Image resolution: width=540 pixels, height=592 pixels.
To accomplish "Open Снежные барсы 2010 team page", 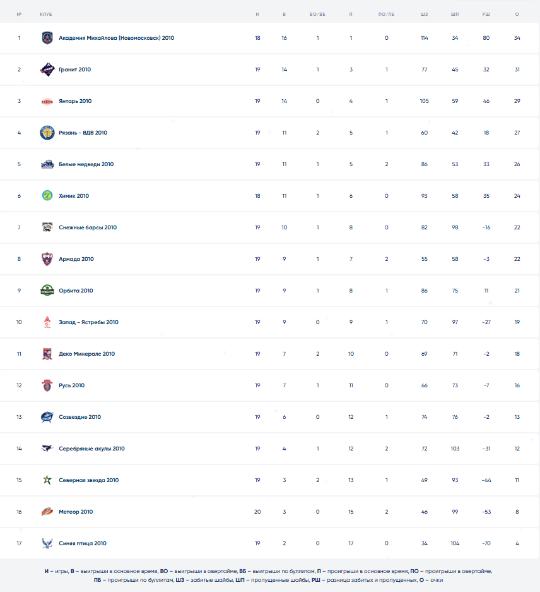I will 88,227.
